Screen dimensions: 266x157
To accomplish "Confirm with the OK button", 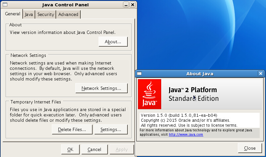I will click(70, 150).
